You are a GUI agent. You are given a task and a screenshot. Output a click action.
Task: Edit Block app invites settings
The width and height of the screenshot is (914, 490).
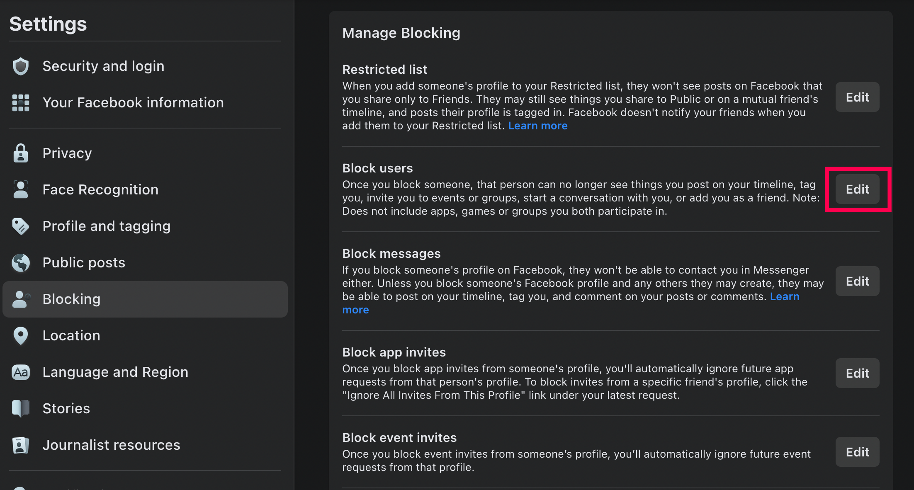(x=857, y=373)
